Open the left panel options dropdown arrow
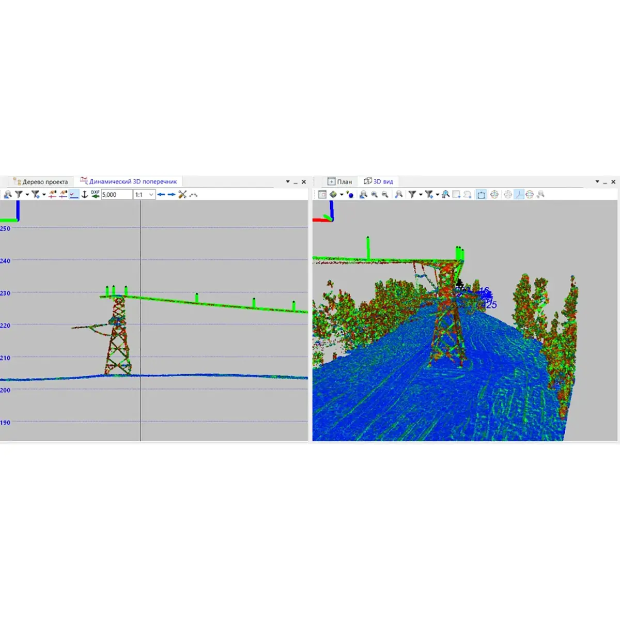Image resolution: width=620 pixels, height=620 pixels. [x=288, y=182]
